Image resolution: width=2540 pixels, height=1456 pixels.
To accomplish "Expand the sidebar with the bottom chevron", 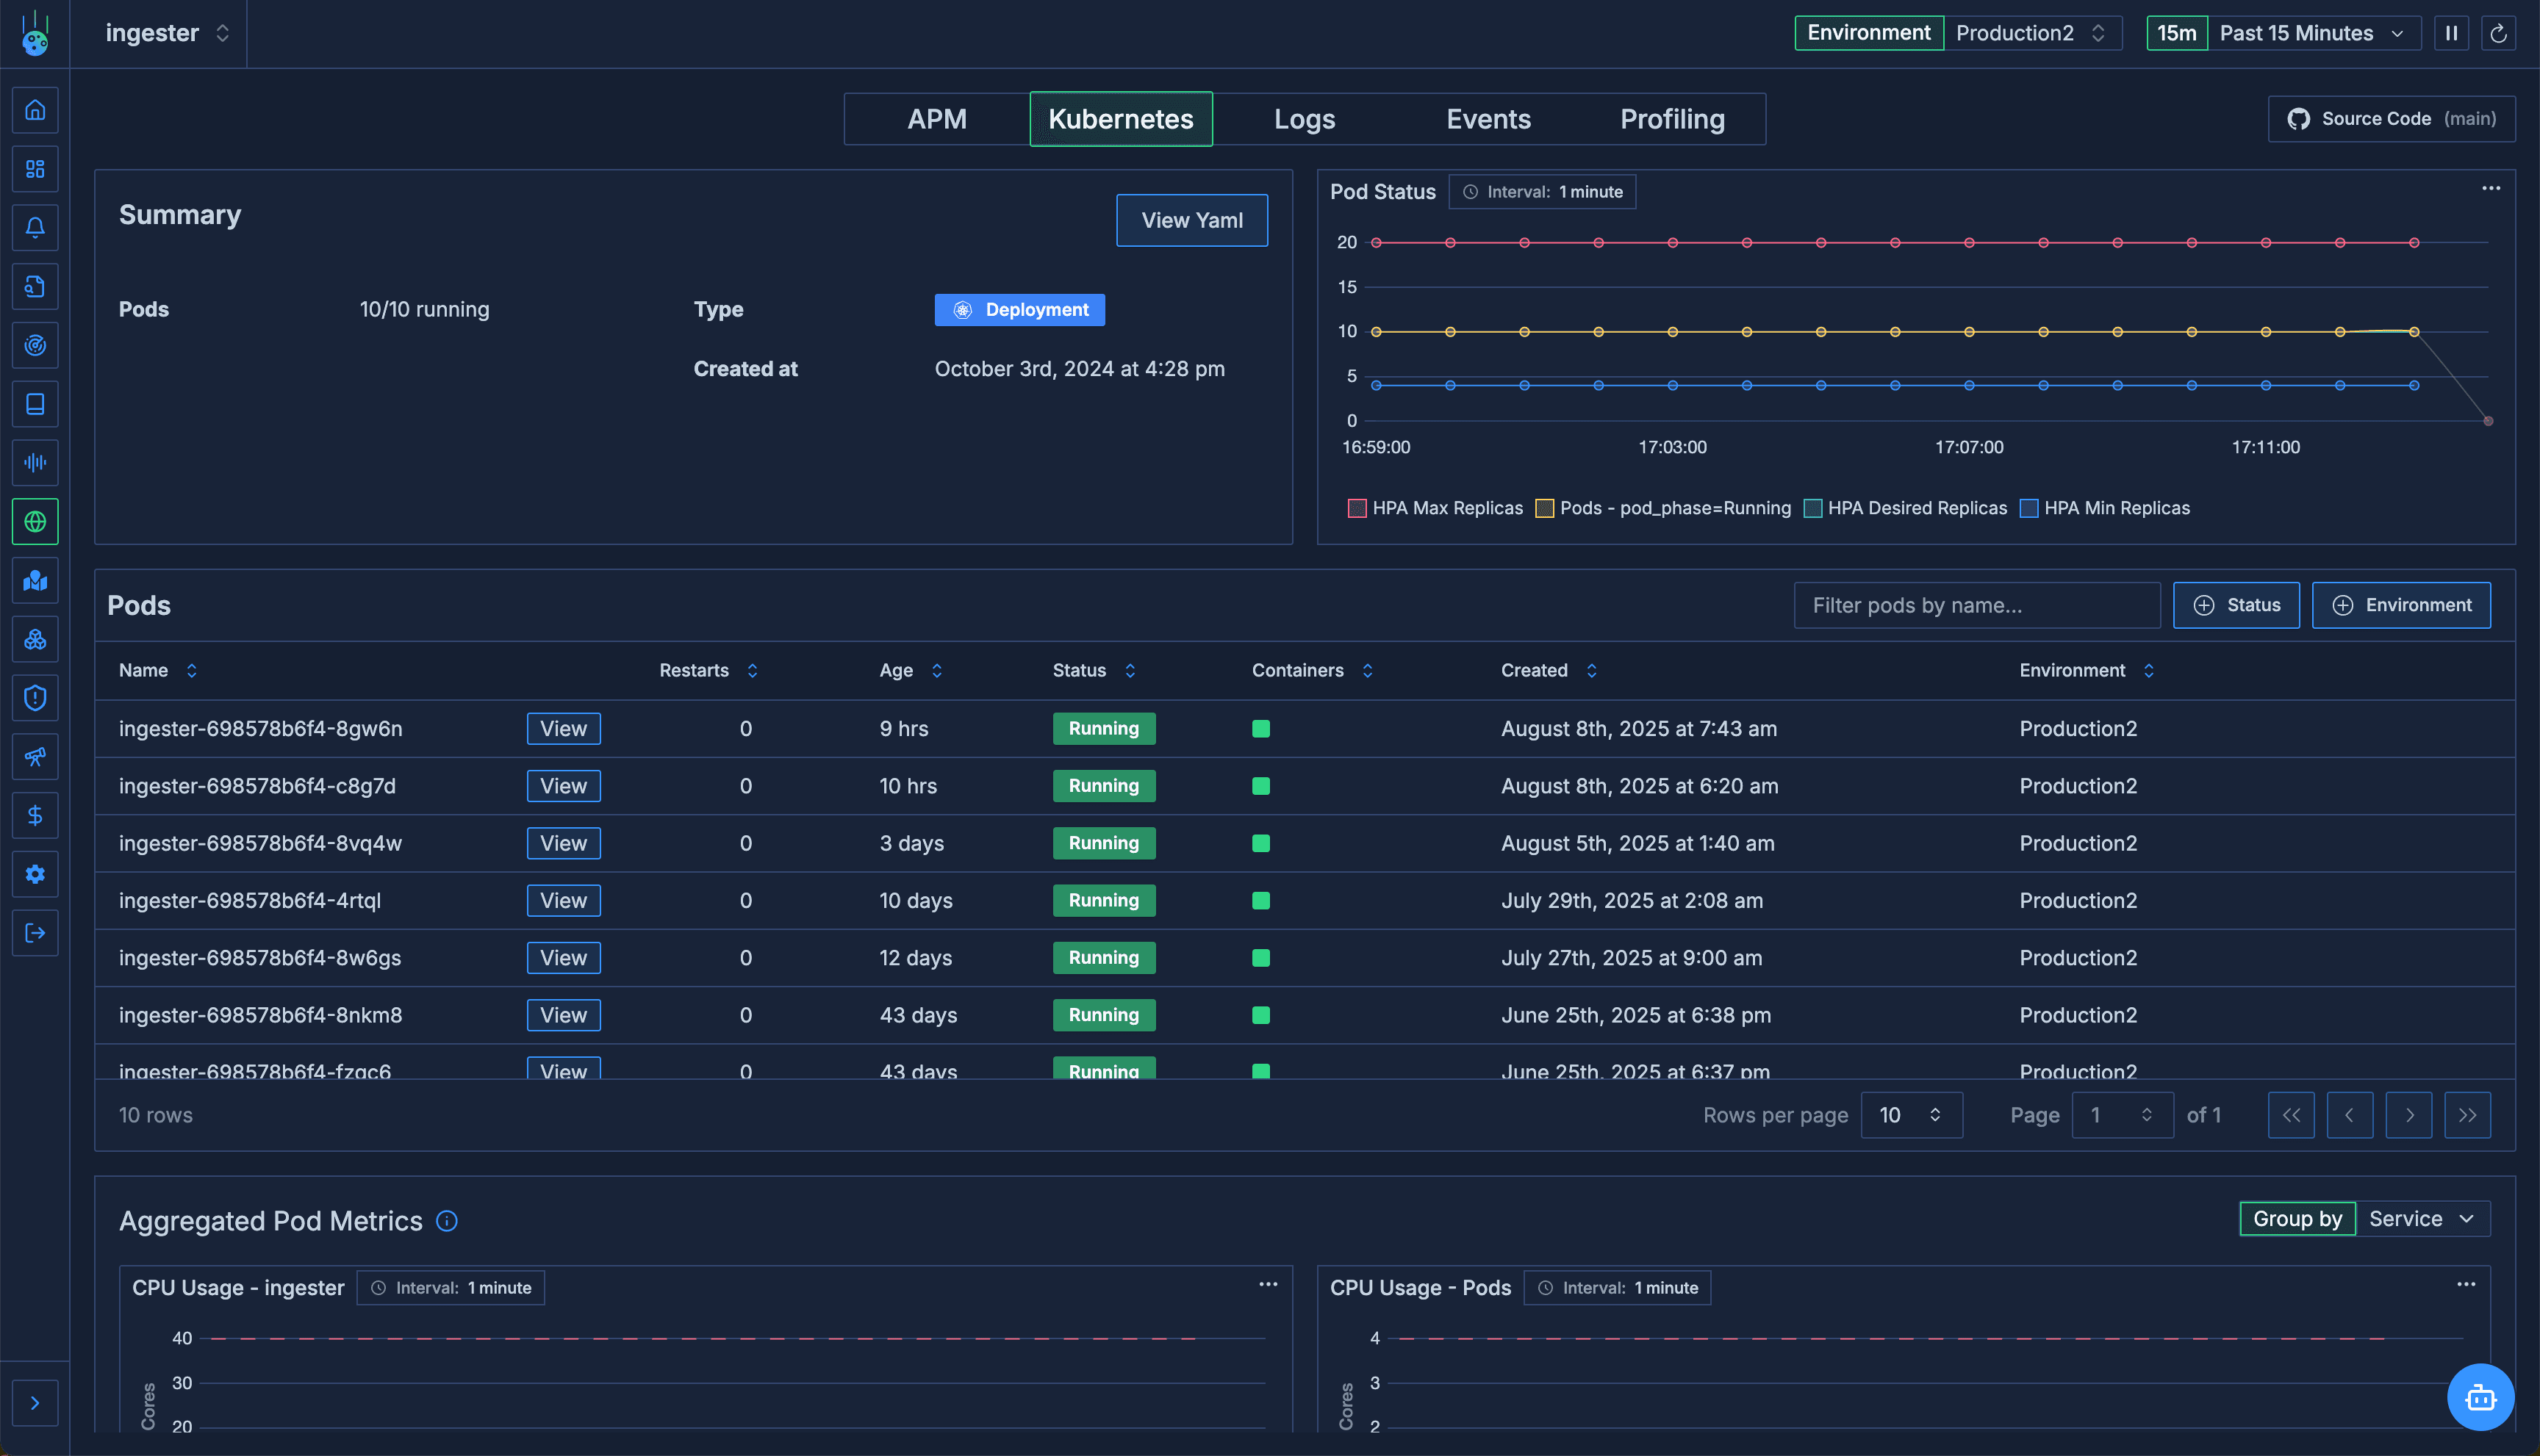I will (x=35, y=1403).
